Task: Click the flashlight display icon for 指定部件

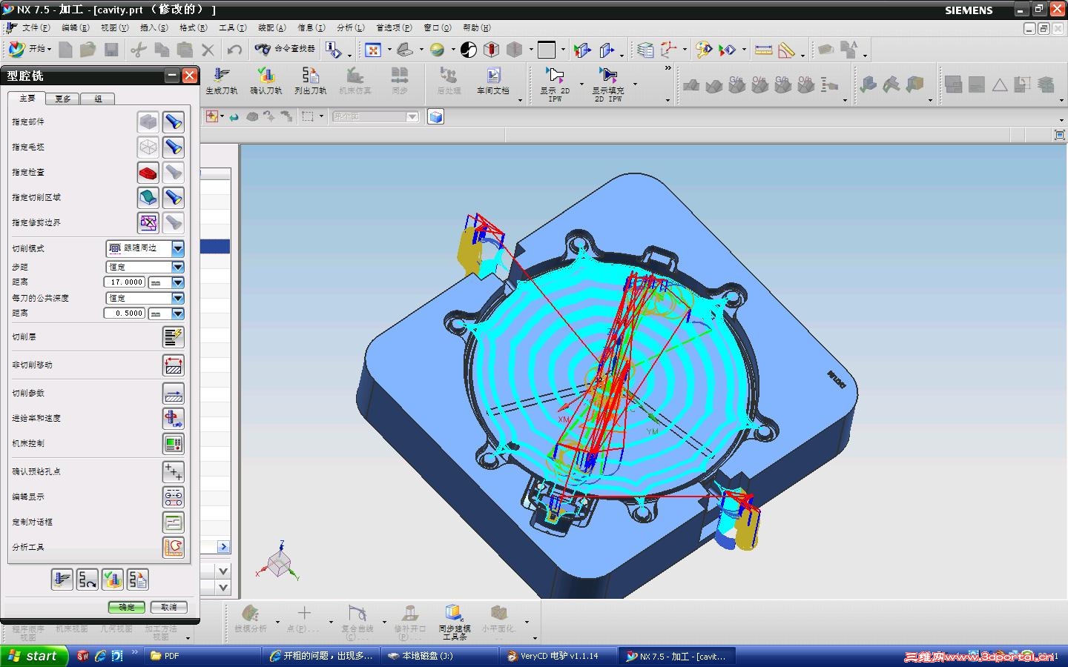Action: pos(174,122)
